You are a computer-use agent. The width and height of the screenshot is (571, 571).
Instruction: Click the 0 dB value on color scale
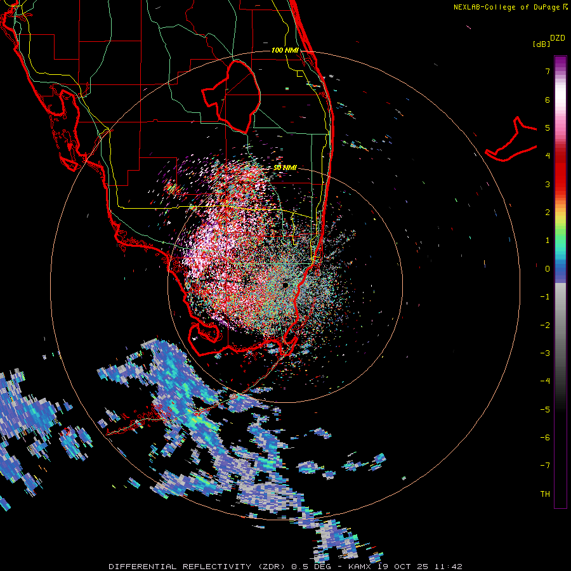(x=548, y=269)
